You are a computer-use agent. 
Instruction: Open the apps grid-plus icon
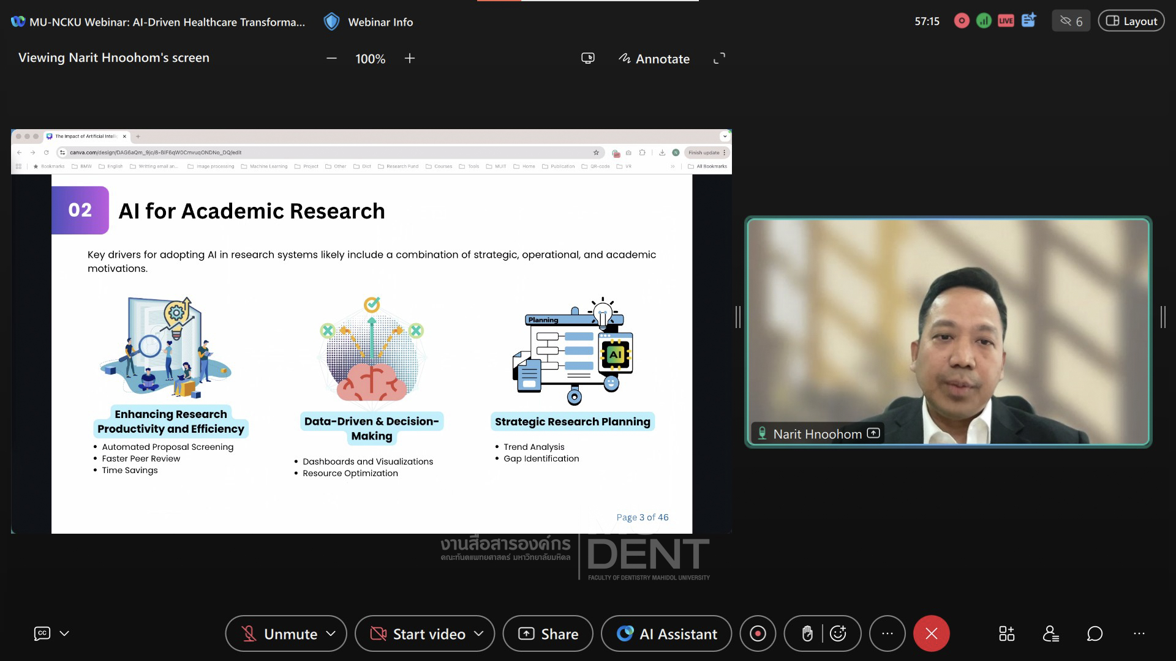pos(1006,633)
